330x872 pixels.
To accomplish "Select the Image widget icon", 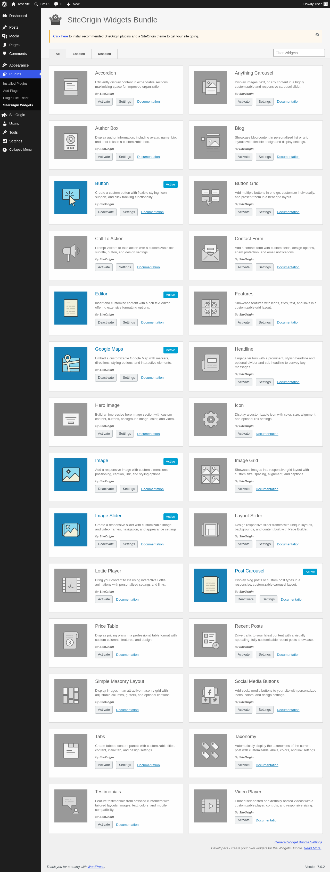I will pyautogui.click(x=71, y=474).
